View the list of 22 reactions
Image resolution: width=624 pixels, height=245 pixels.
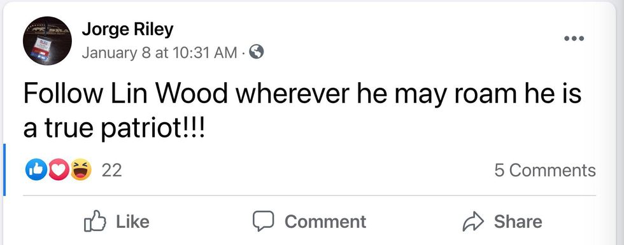click(112, 171)
